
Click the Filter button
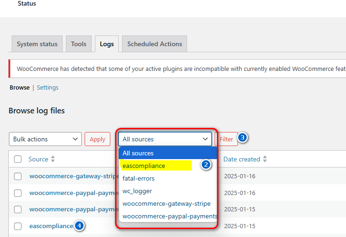(x=226, y=139)
